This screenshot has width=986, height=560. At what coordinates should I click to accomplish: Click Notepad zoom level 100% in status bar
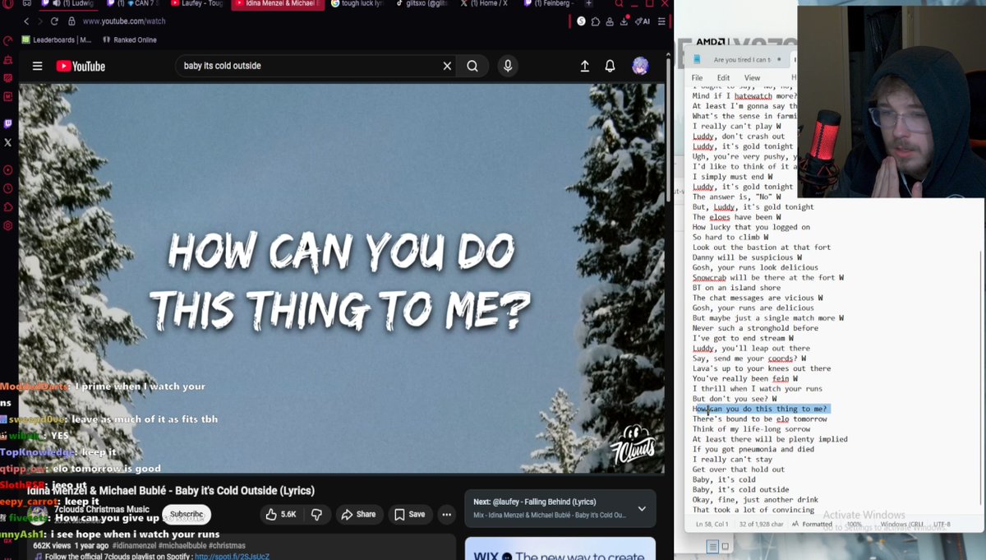[x=854, y=524]
